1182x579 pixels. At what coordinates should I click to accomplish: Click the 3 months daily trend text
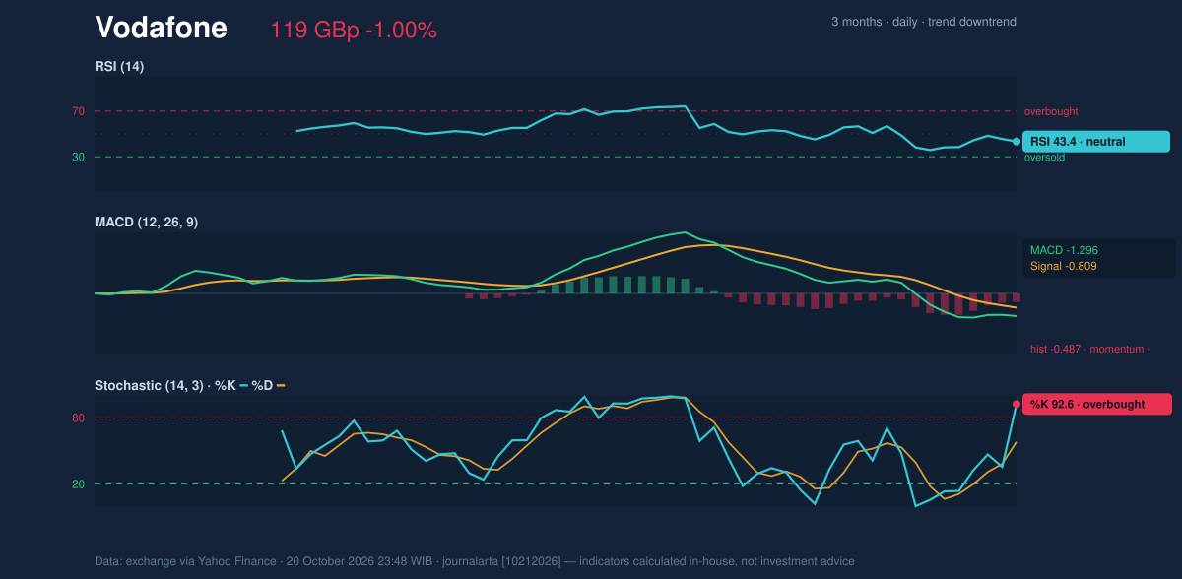pos(924,22)
